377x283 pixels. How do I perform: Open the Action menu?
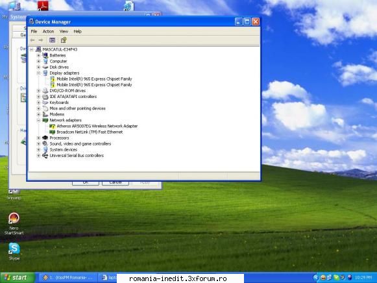click(x=48, y=31)
